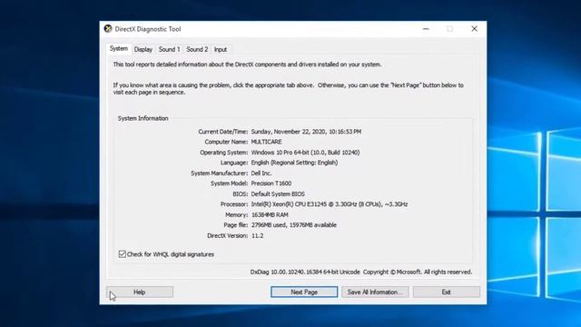
Task: Click the Page file: field label
Action: pyautogui.click(x=236, y=225)
